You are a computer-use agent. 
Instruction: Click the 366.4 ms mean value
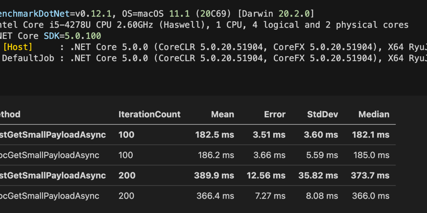click(215, 196)
